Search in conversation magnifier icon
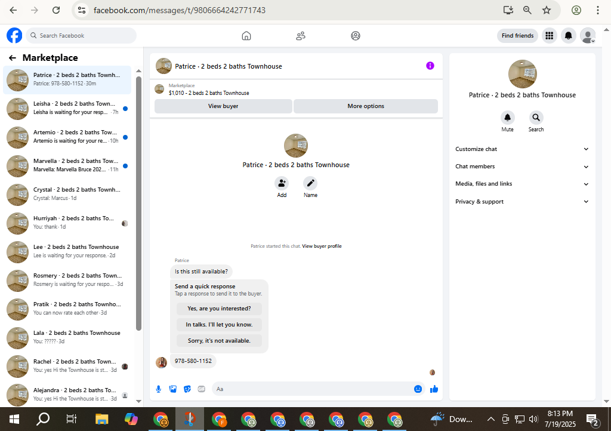611x431 pixels. click(x=536, y=117)
